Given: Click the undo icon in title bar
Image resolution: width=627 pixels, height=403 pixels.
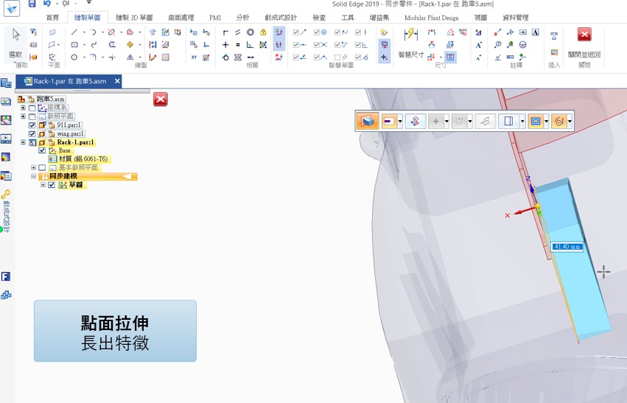Looking at the screenshot, I should [47, 4].
